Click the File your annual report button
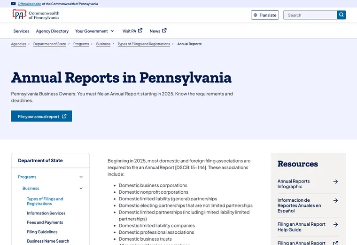Viewport: 357px width, 245px height. [41, 116]
